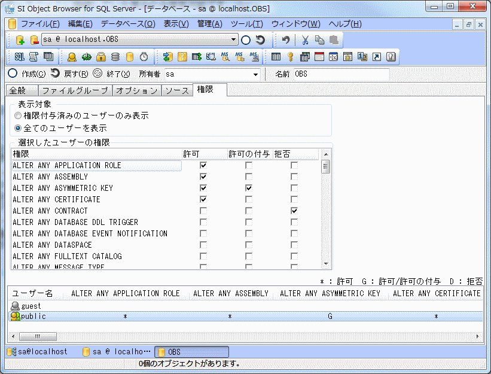Click the SQL editor icon in toolbar
This screenshot has width=491, height=374.
pos(19,57)
